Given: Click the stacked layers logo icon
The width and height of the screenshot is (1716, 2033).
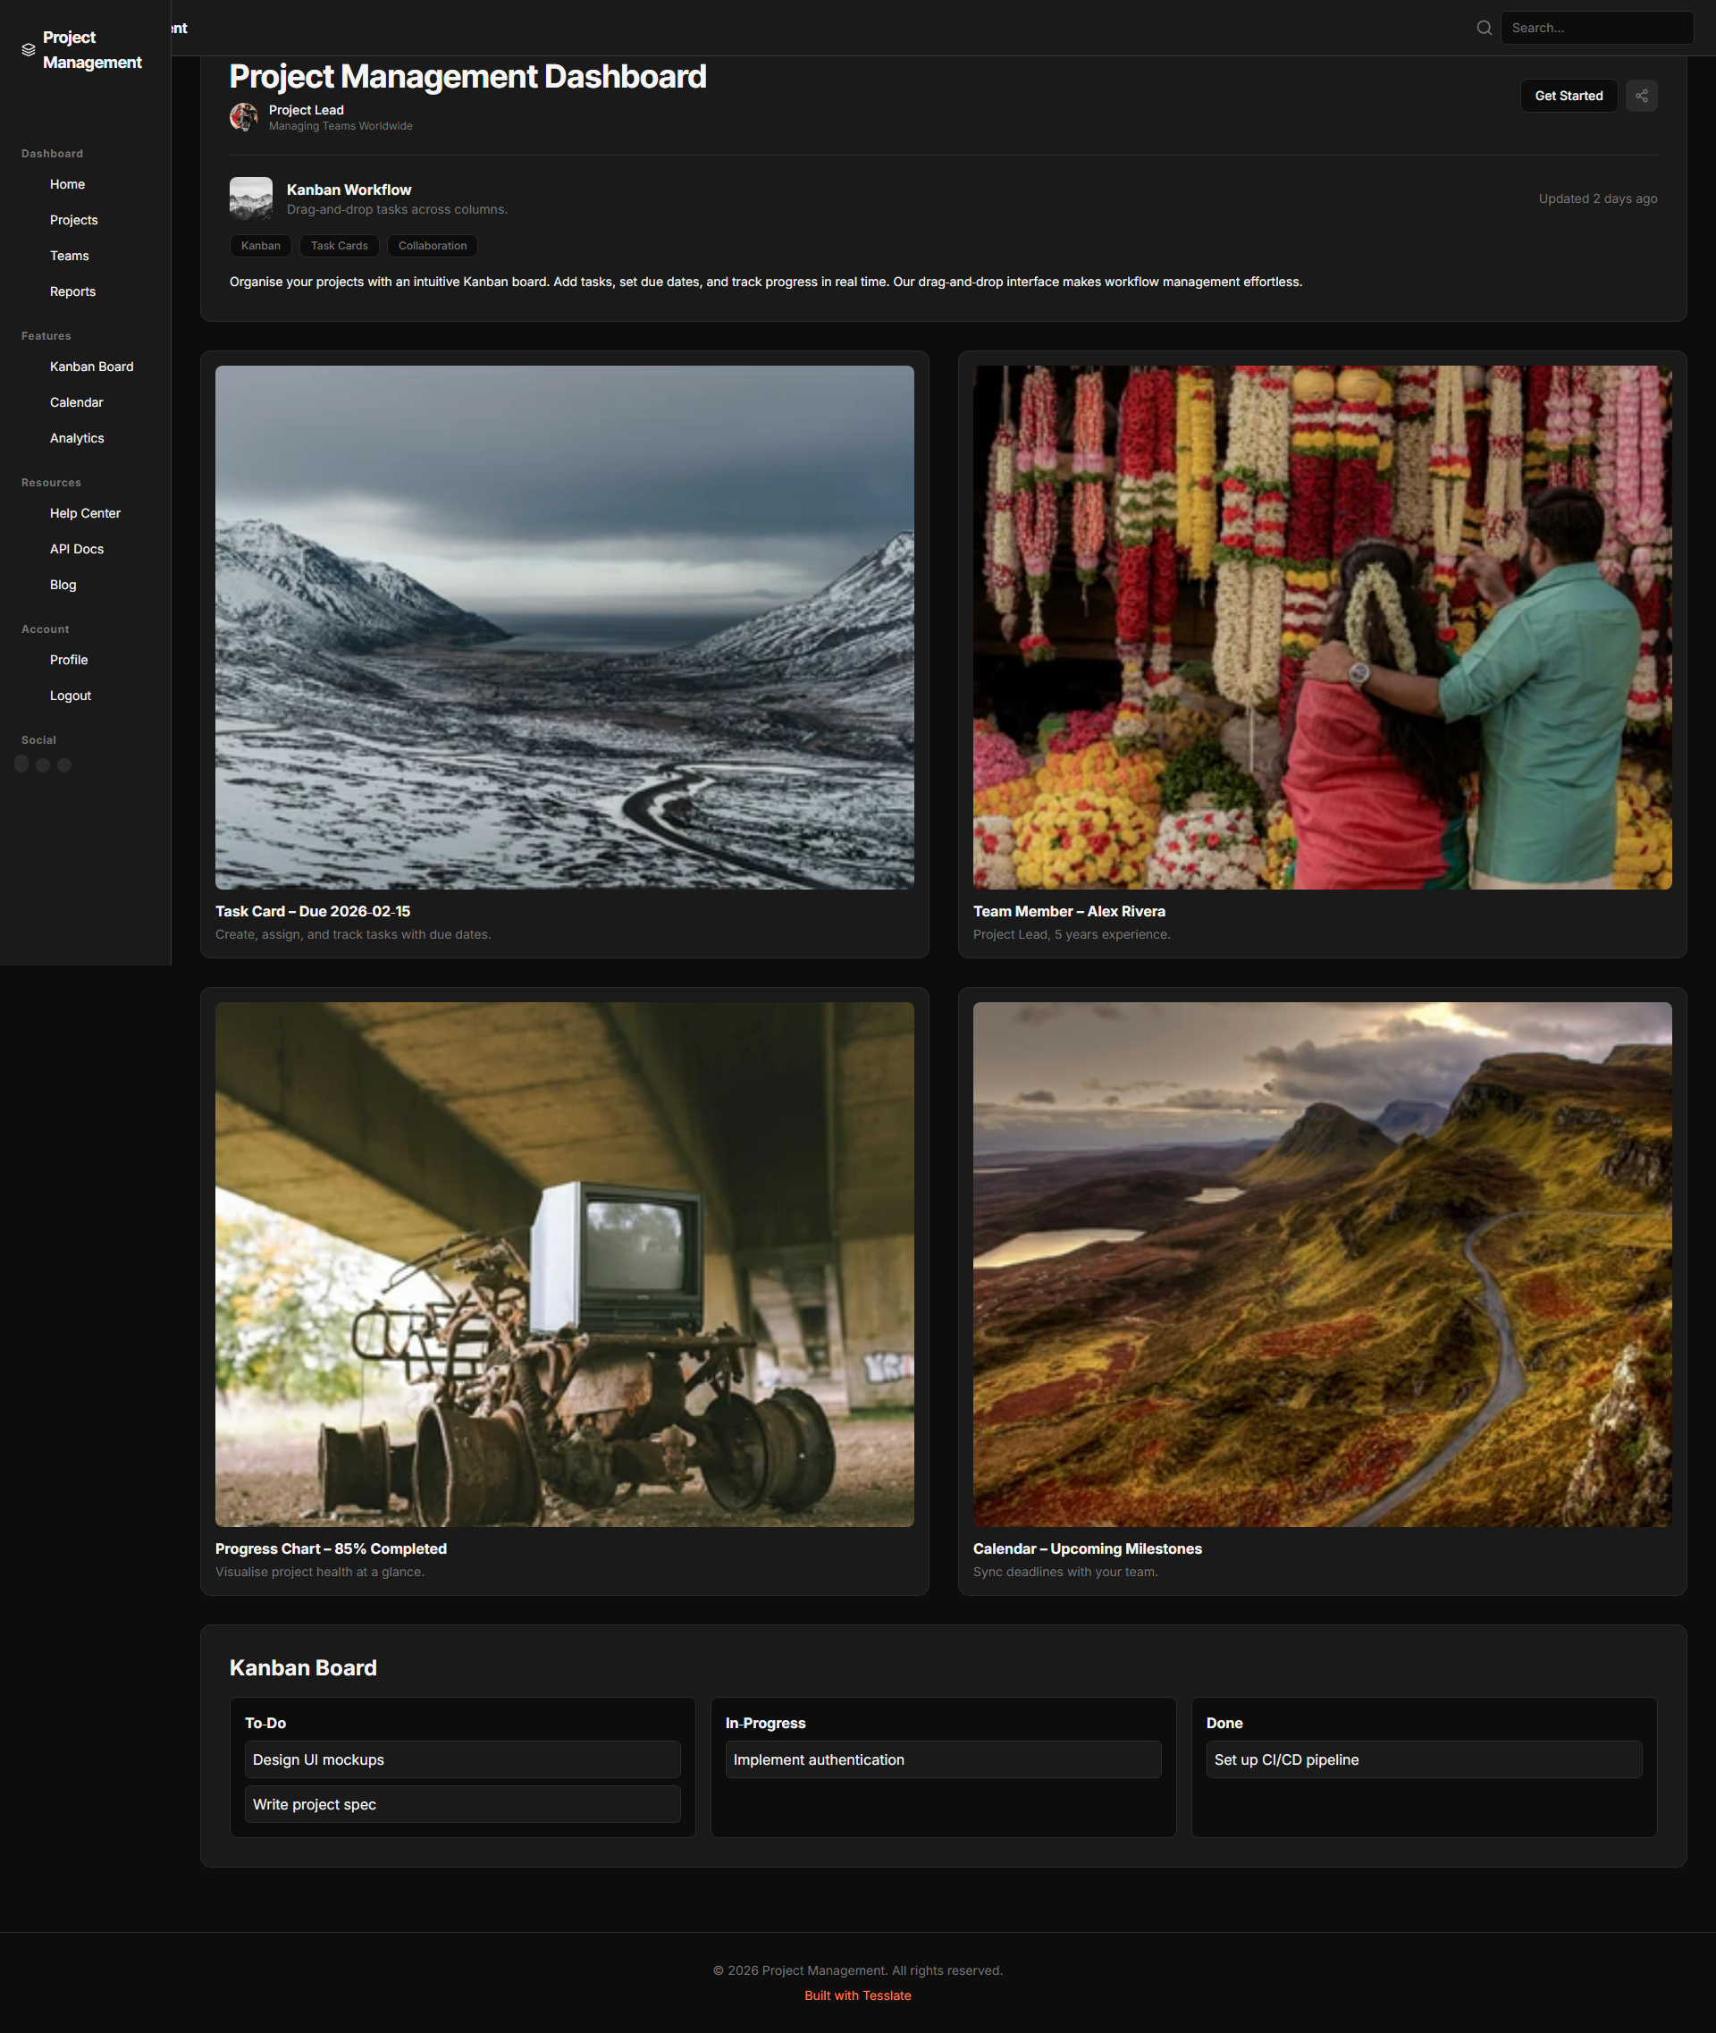Looking at the screenshot, I should [29, 50].
